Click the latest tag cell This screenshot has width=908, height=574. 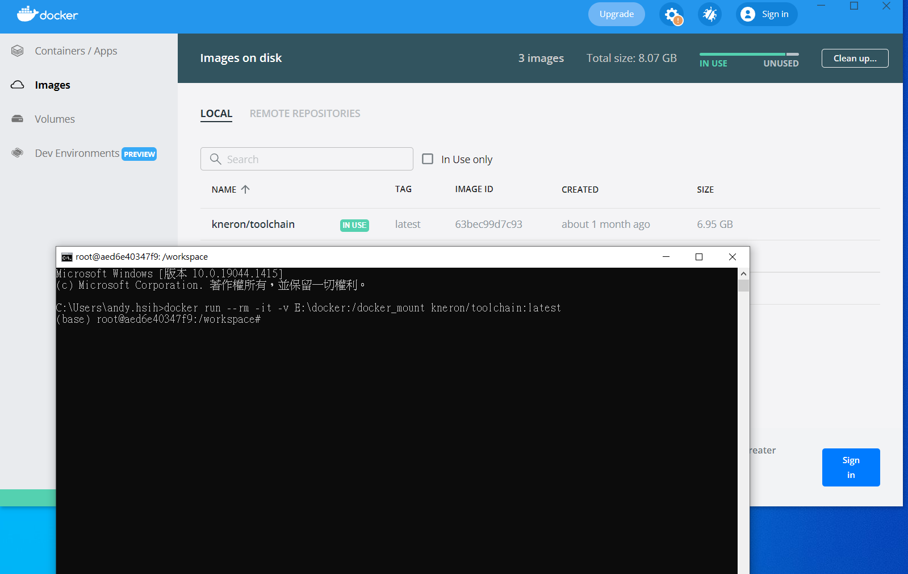tap(408, 224)
